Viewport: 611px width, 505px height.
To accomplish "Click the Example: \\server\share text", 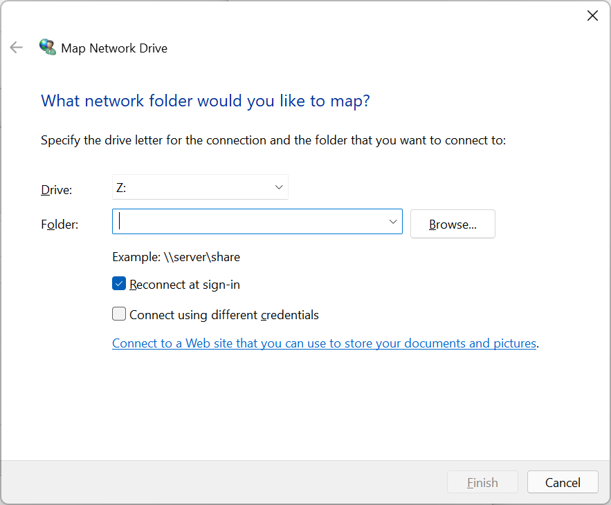I will click(176, 257).
